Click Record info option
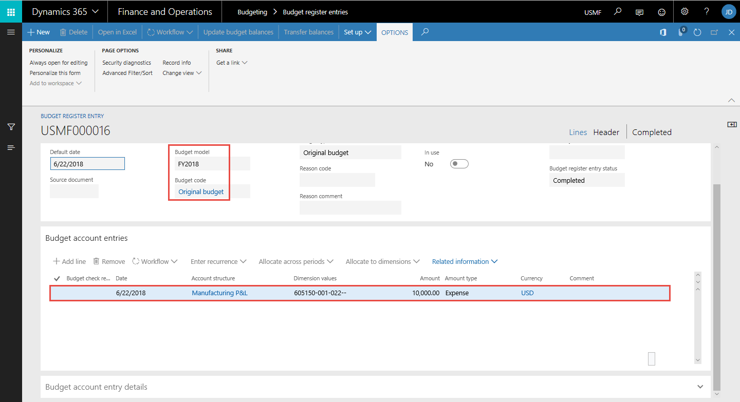 tap(177, 63)
